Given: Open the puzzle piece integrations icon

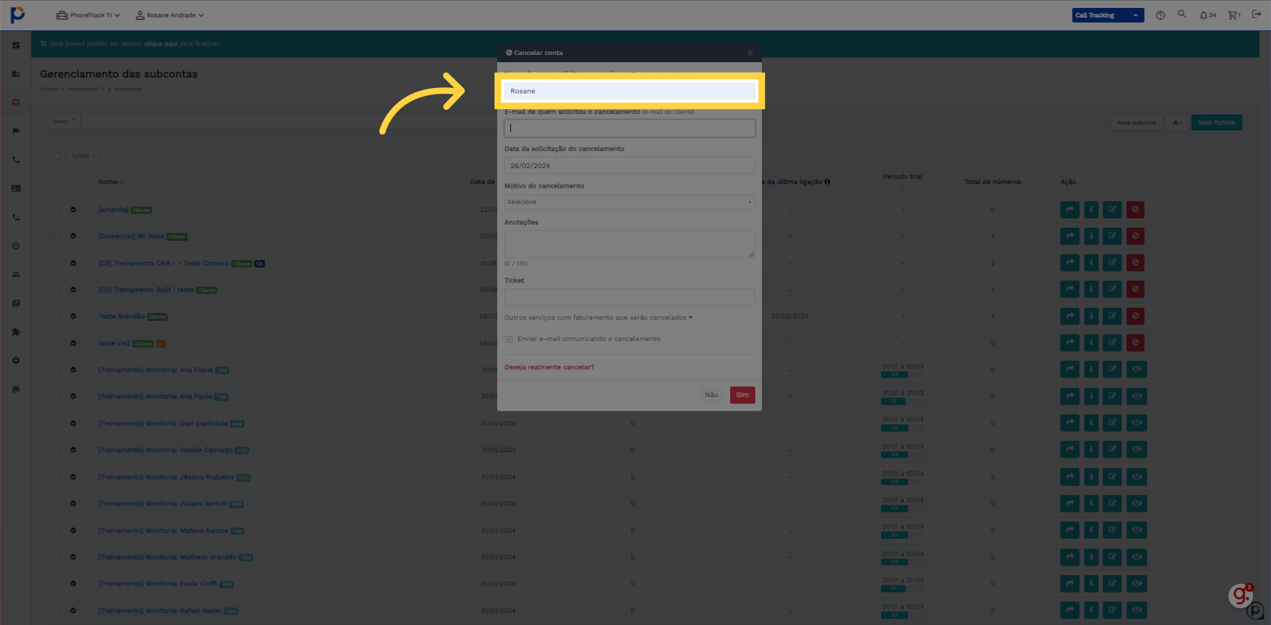Looking at the screenshot, I should pyautogui.click(x=16, y=332).
